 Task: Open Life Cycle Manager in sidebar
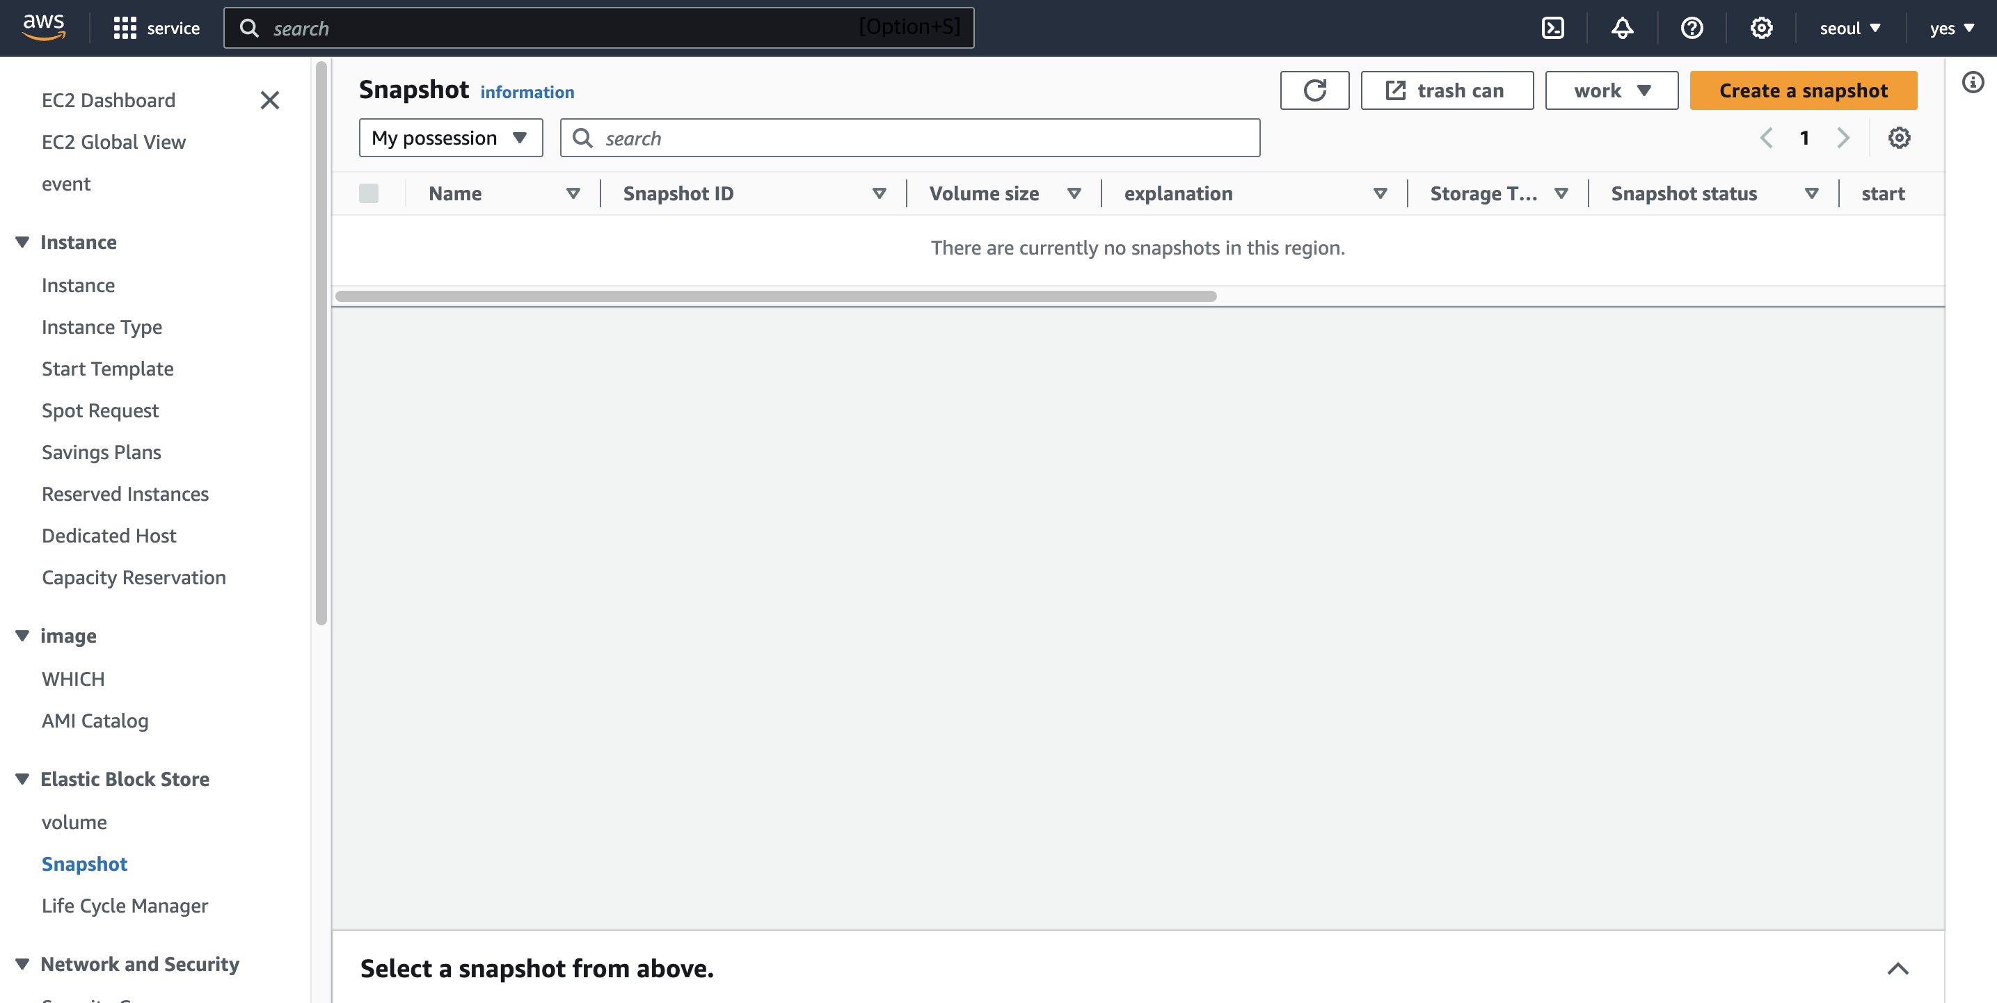coord(125,906)
